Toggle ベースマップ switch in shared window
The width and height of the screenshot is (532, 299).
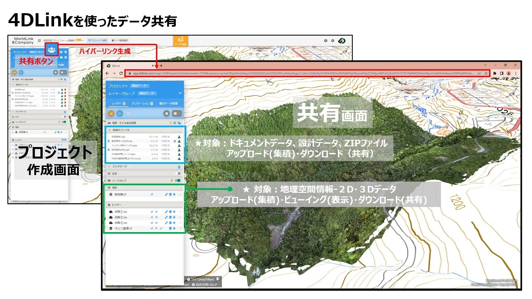coord(178,181)
